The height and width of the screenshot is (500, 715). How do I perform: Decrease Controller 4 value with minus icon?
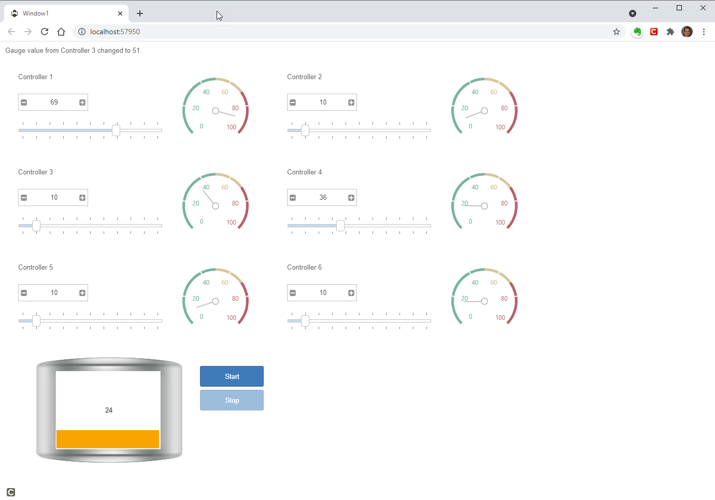coord(293,198)
